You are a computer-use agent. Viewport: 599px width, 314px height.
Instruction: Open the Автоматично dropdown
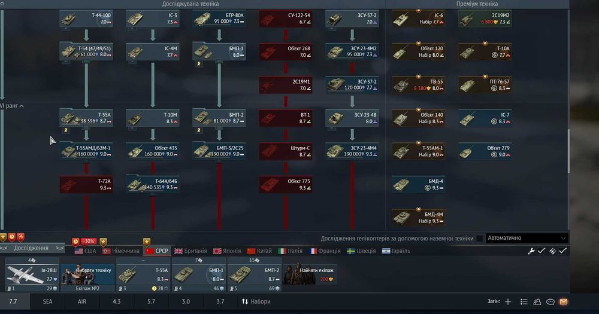pos(527,238)
